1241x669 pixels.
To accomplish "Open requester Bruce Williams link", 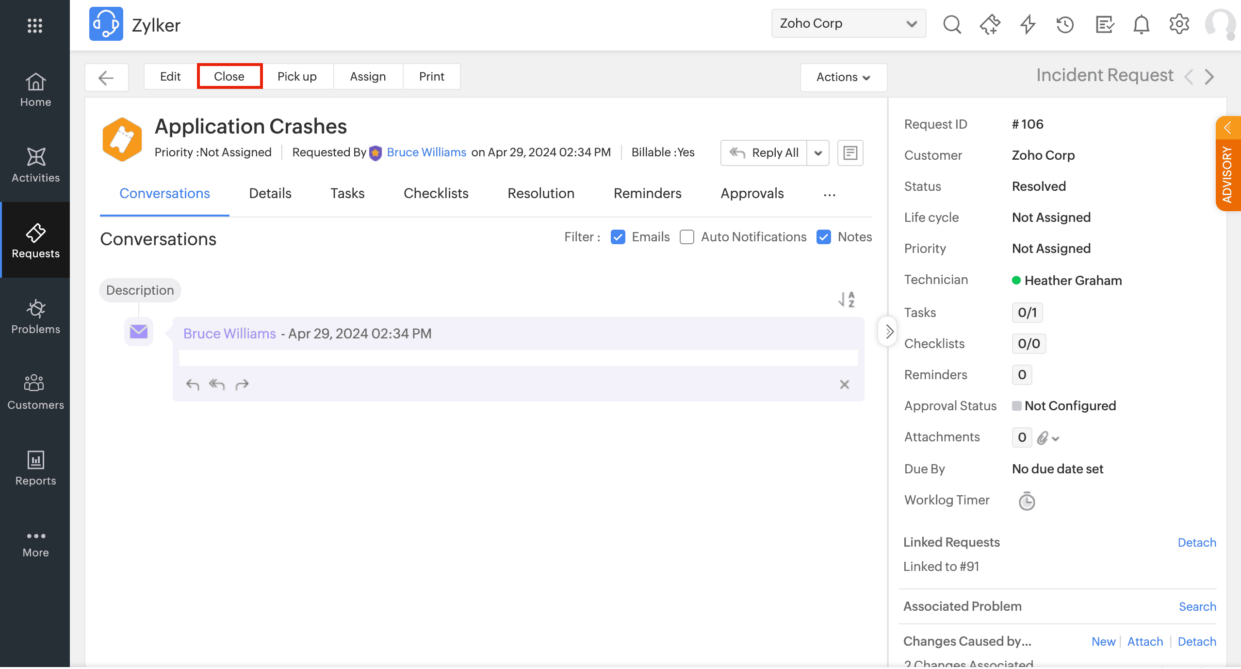I will click(x=426, y=152).
